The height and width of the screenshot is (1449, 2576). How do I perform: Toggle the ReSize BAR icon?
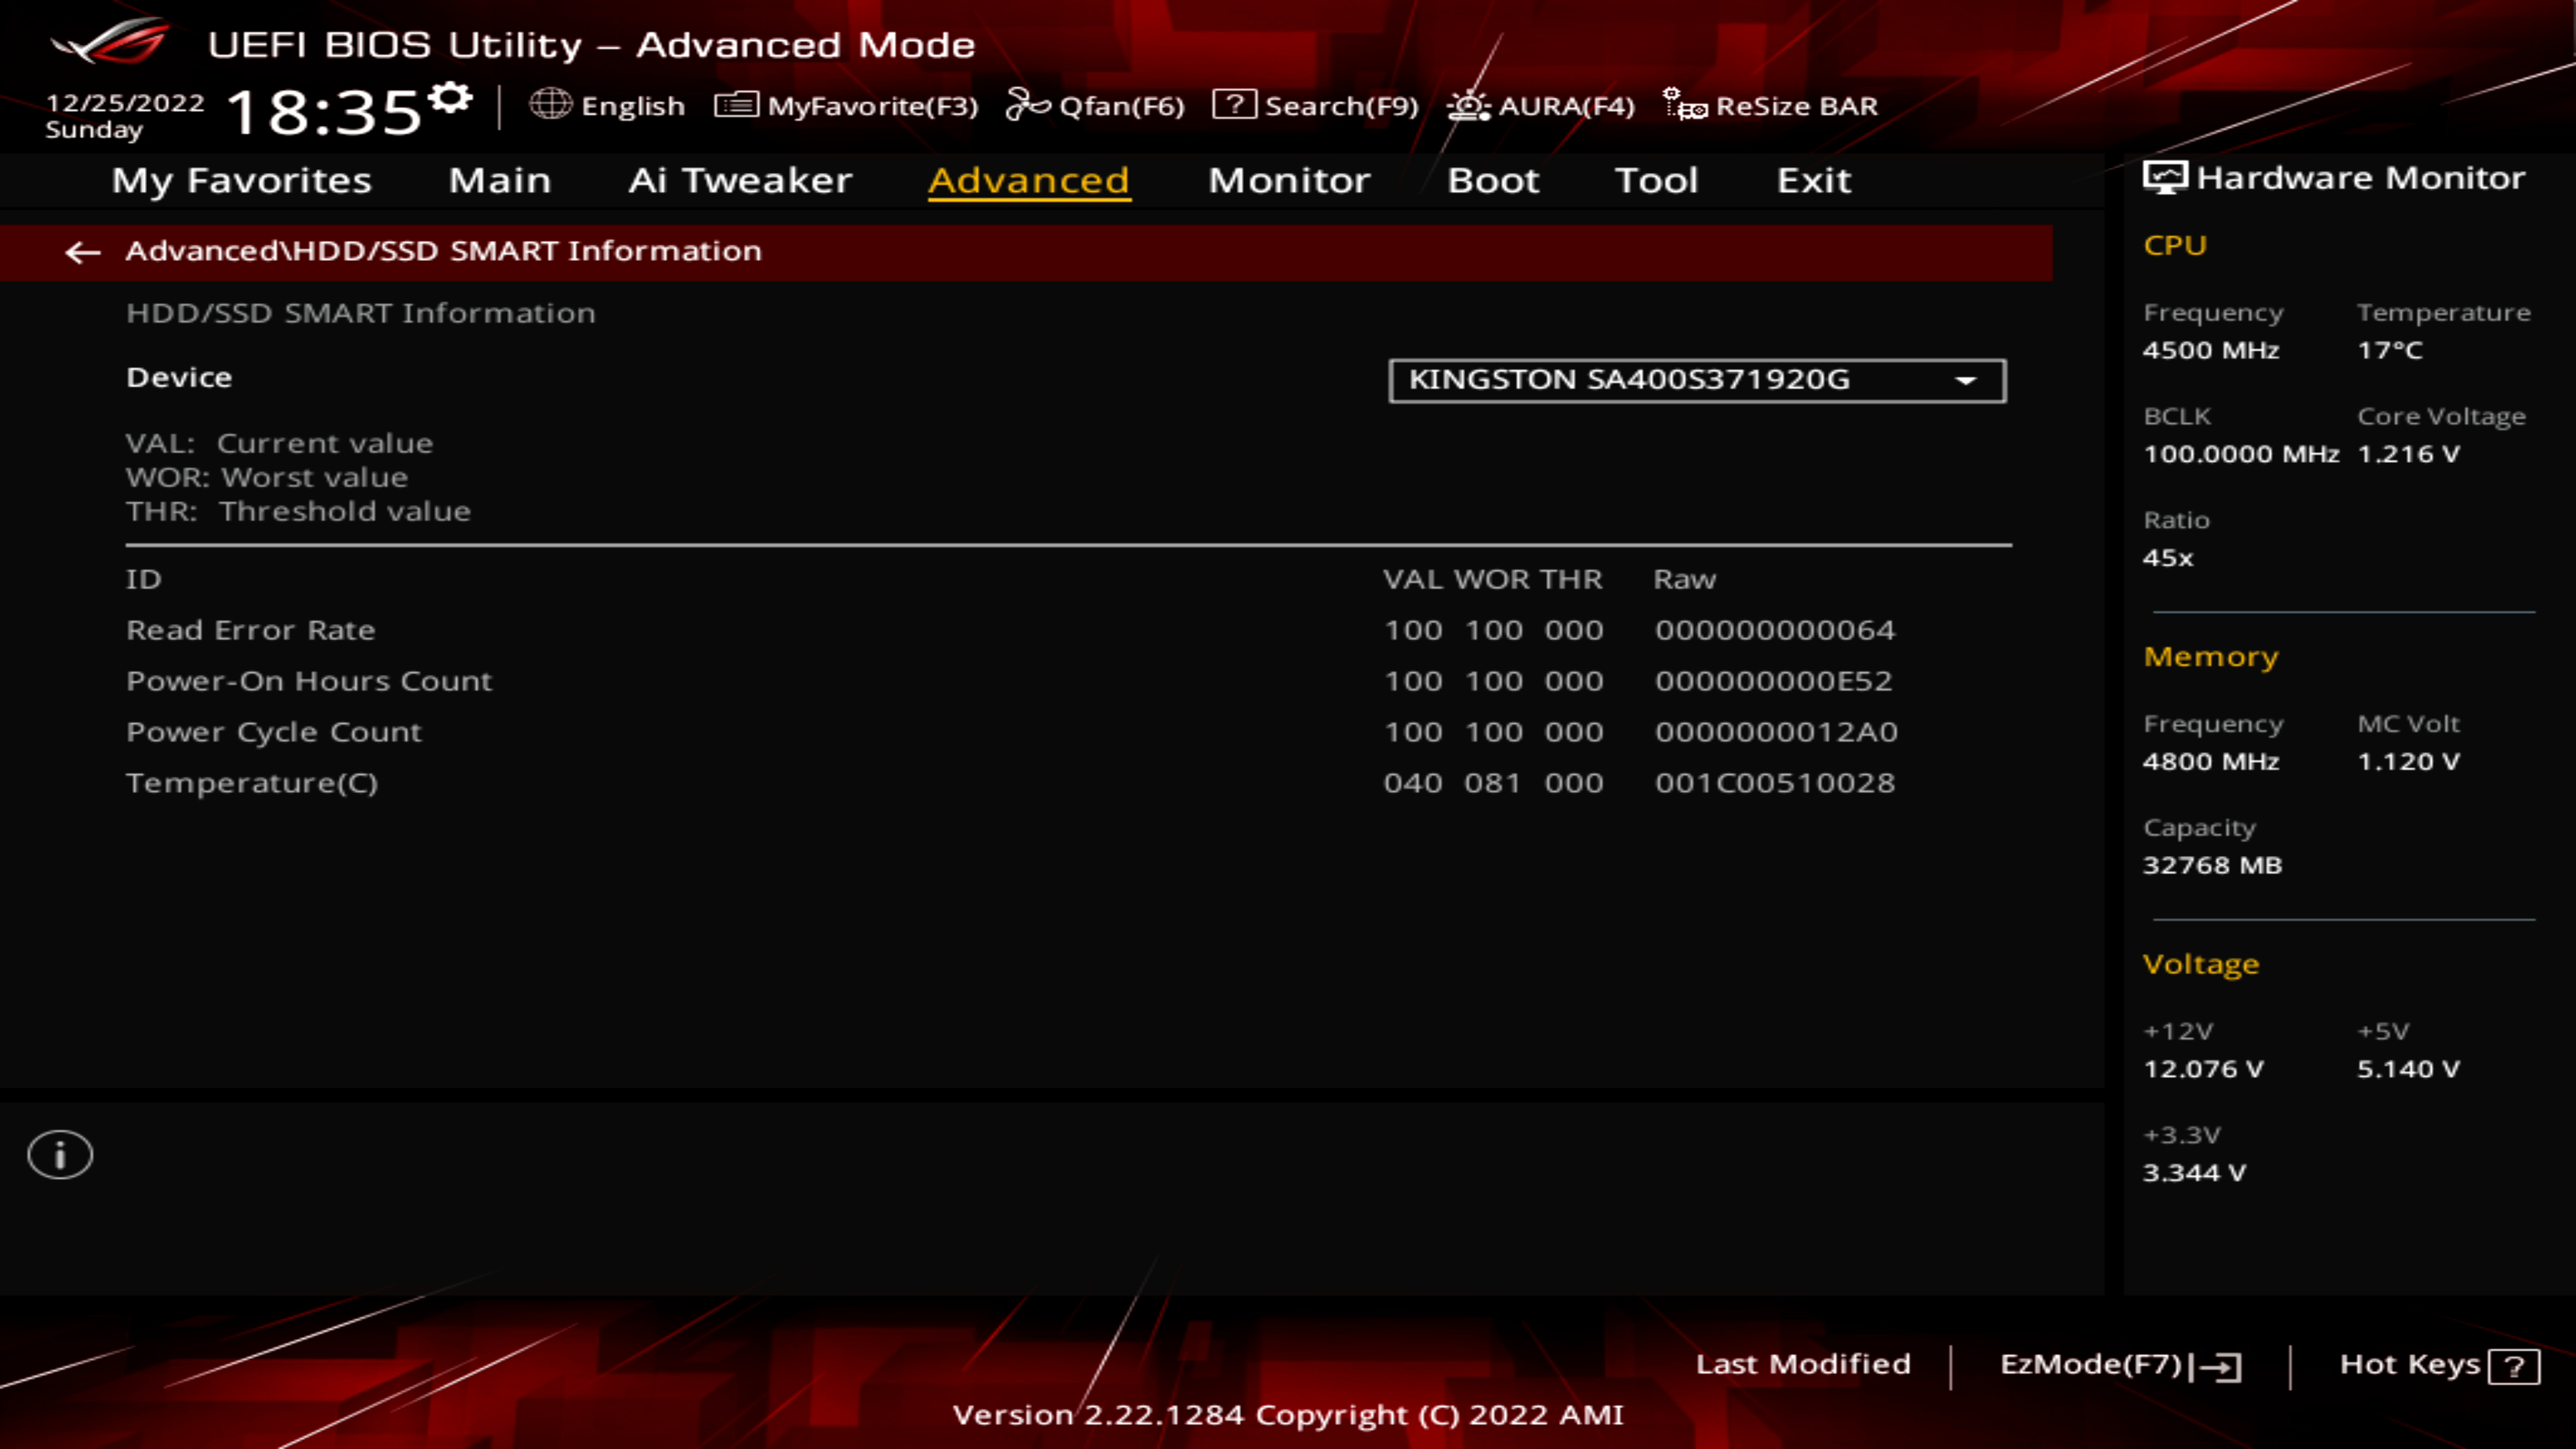pos(1685,104)
